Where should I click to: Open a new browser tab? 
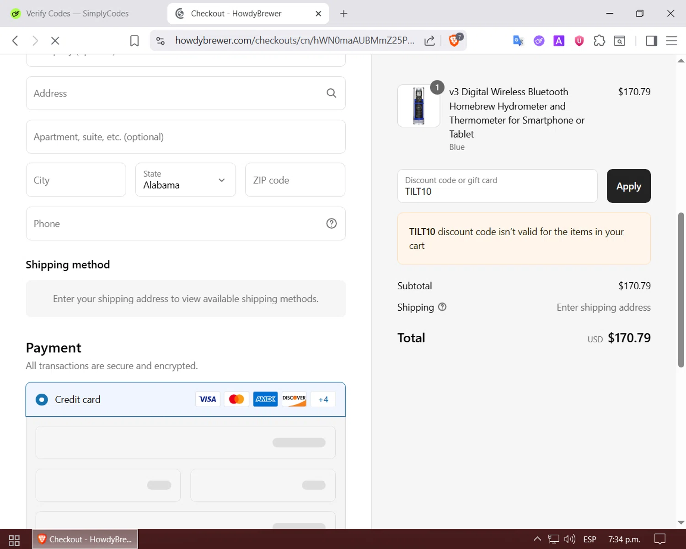click(x=344, y=14)
